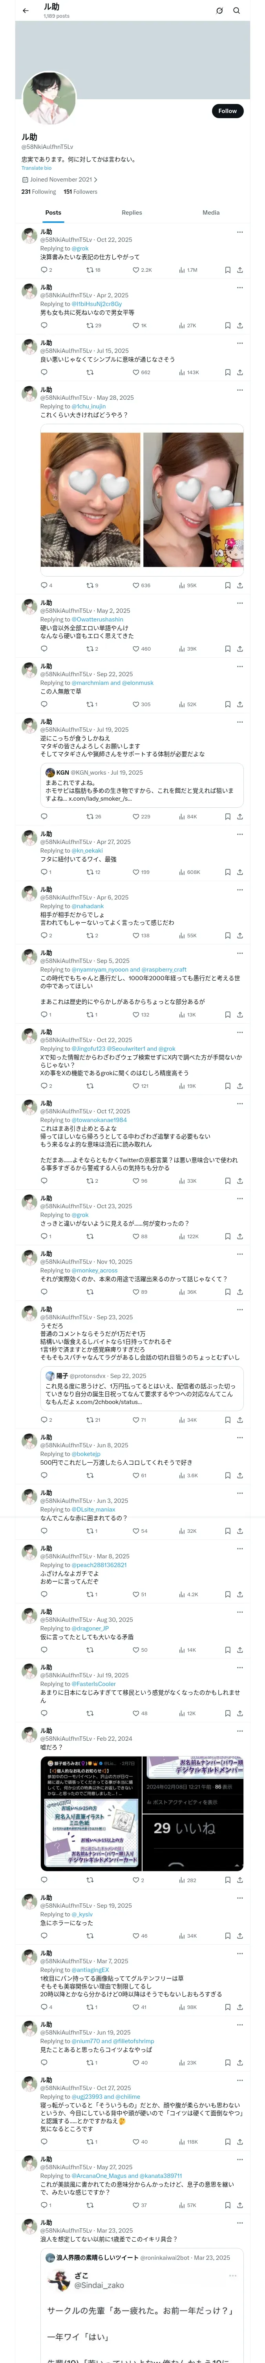The width and height of the screenshot is (265, 2363).
Task: Click the back arrow in the header
Action: click(26, 11)
